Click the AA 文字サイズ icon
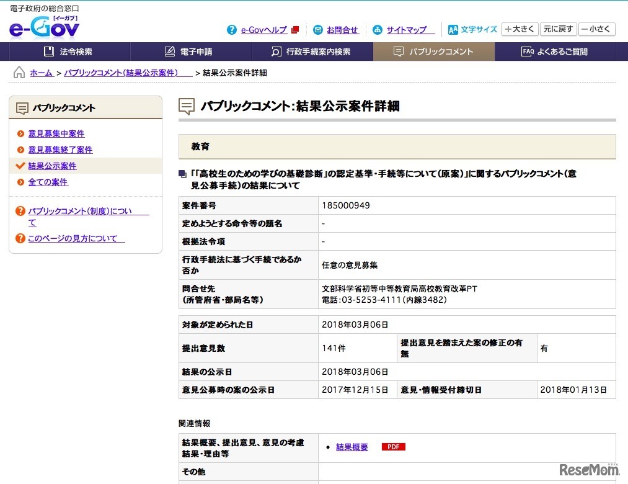This screenshot has width=628, height=484. click(x=453, y=29)
